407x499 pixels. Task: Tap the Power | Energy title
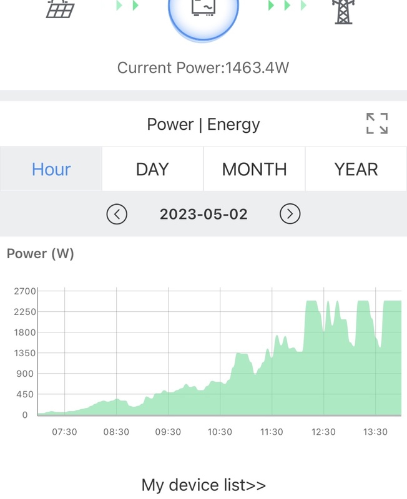click(203, 124)
